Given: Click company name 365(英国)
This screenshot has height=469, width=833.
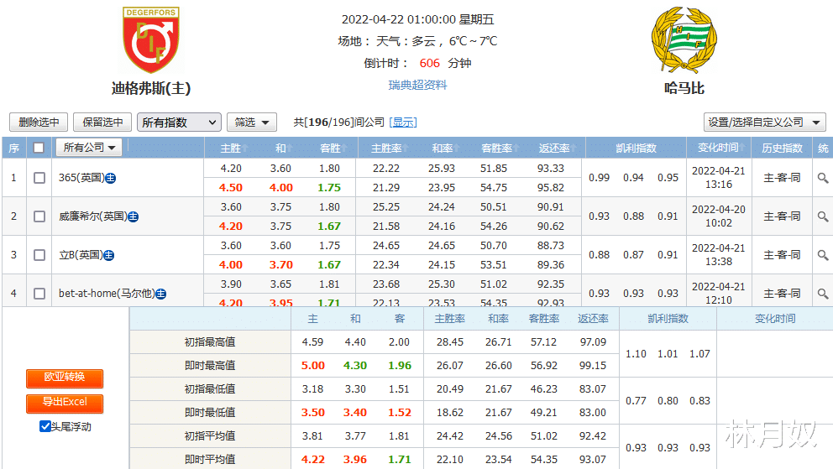Looking at the screenshot, I should click(x=81, y=178).
